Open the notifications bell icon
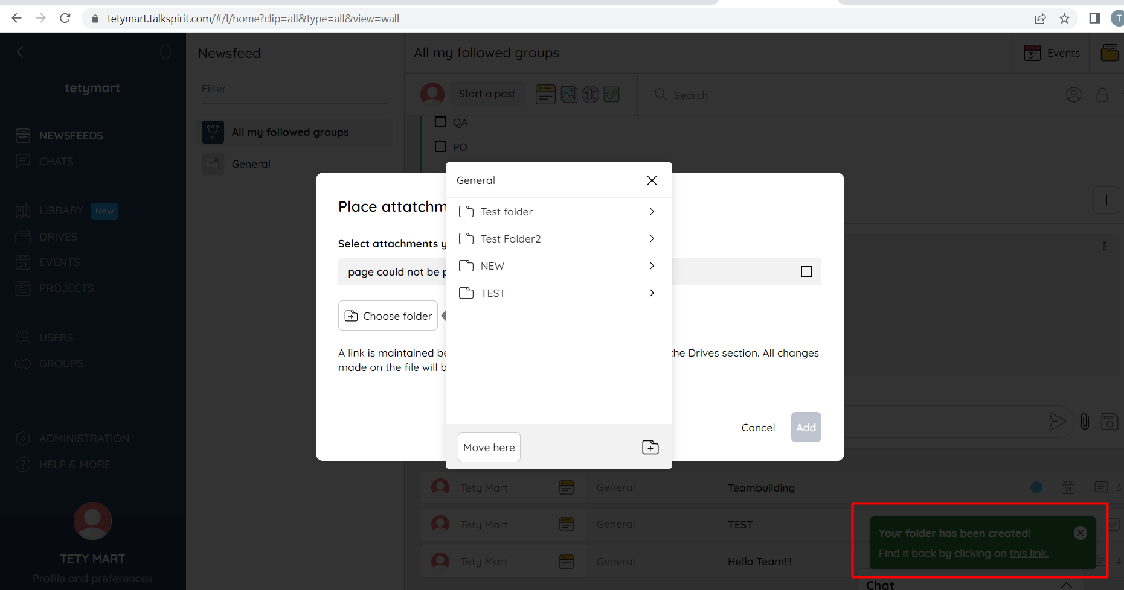This screenshot has width=1124, height=590. [x=165, y=52]
